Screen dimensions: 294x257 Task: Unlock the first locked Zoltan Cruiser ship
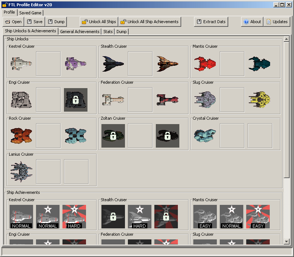[x=113, y=136]
